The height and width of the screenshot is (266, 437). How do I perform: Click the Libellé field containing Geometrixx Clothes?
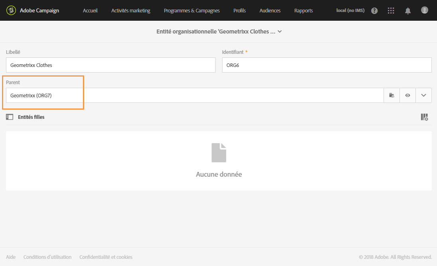(x=110, y=65)
